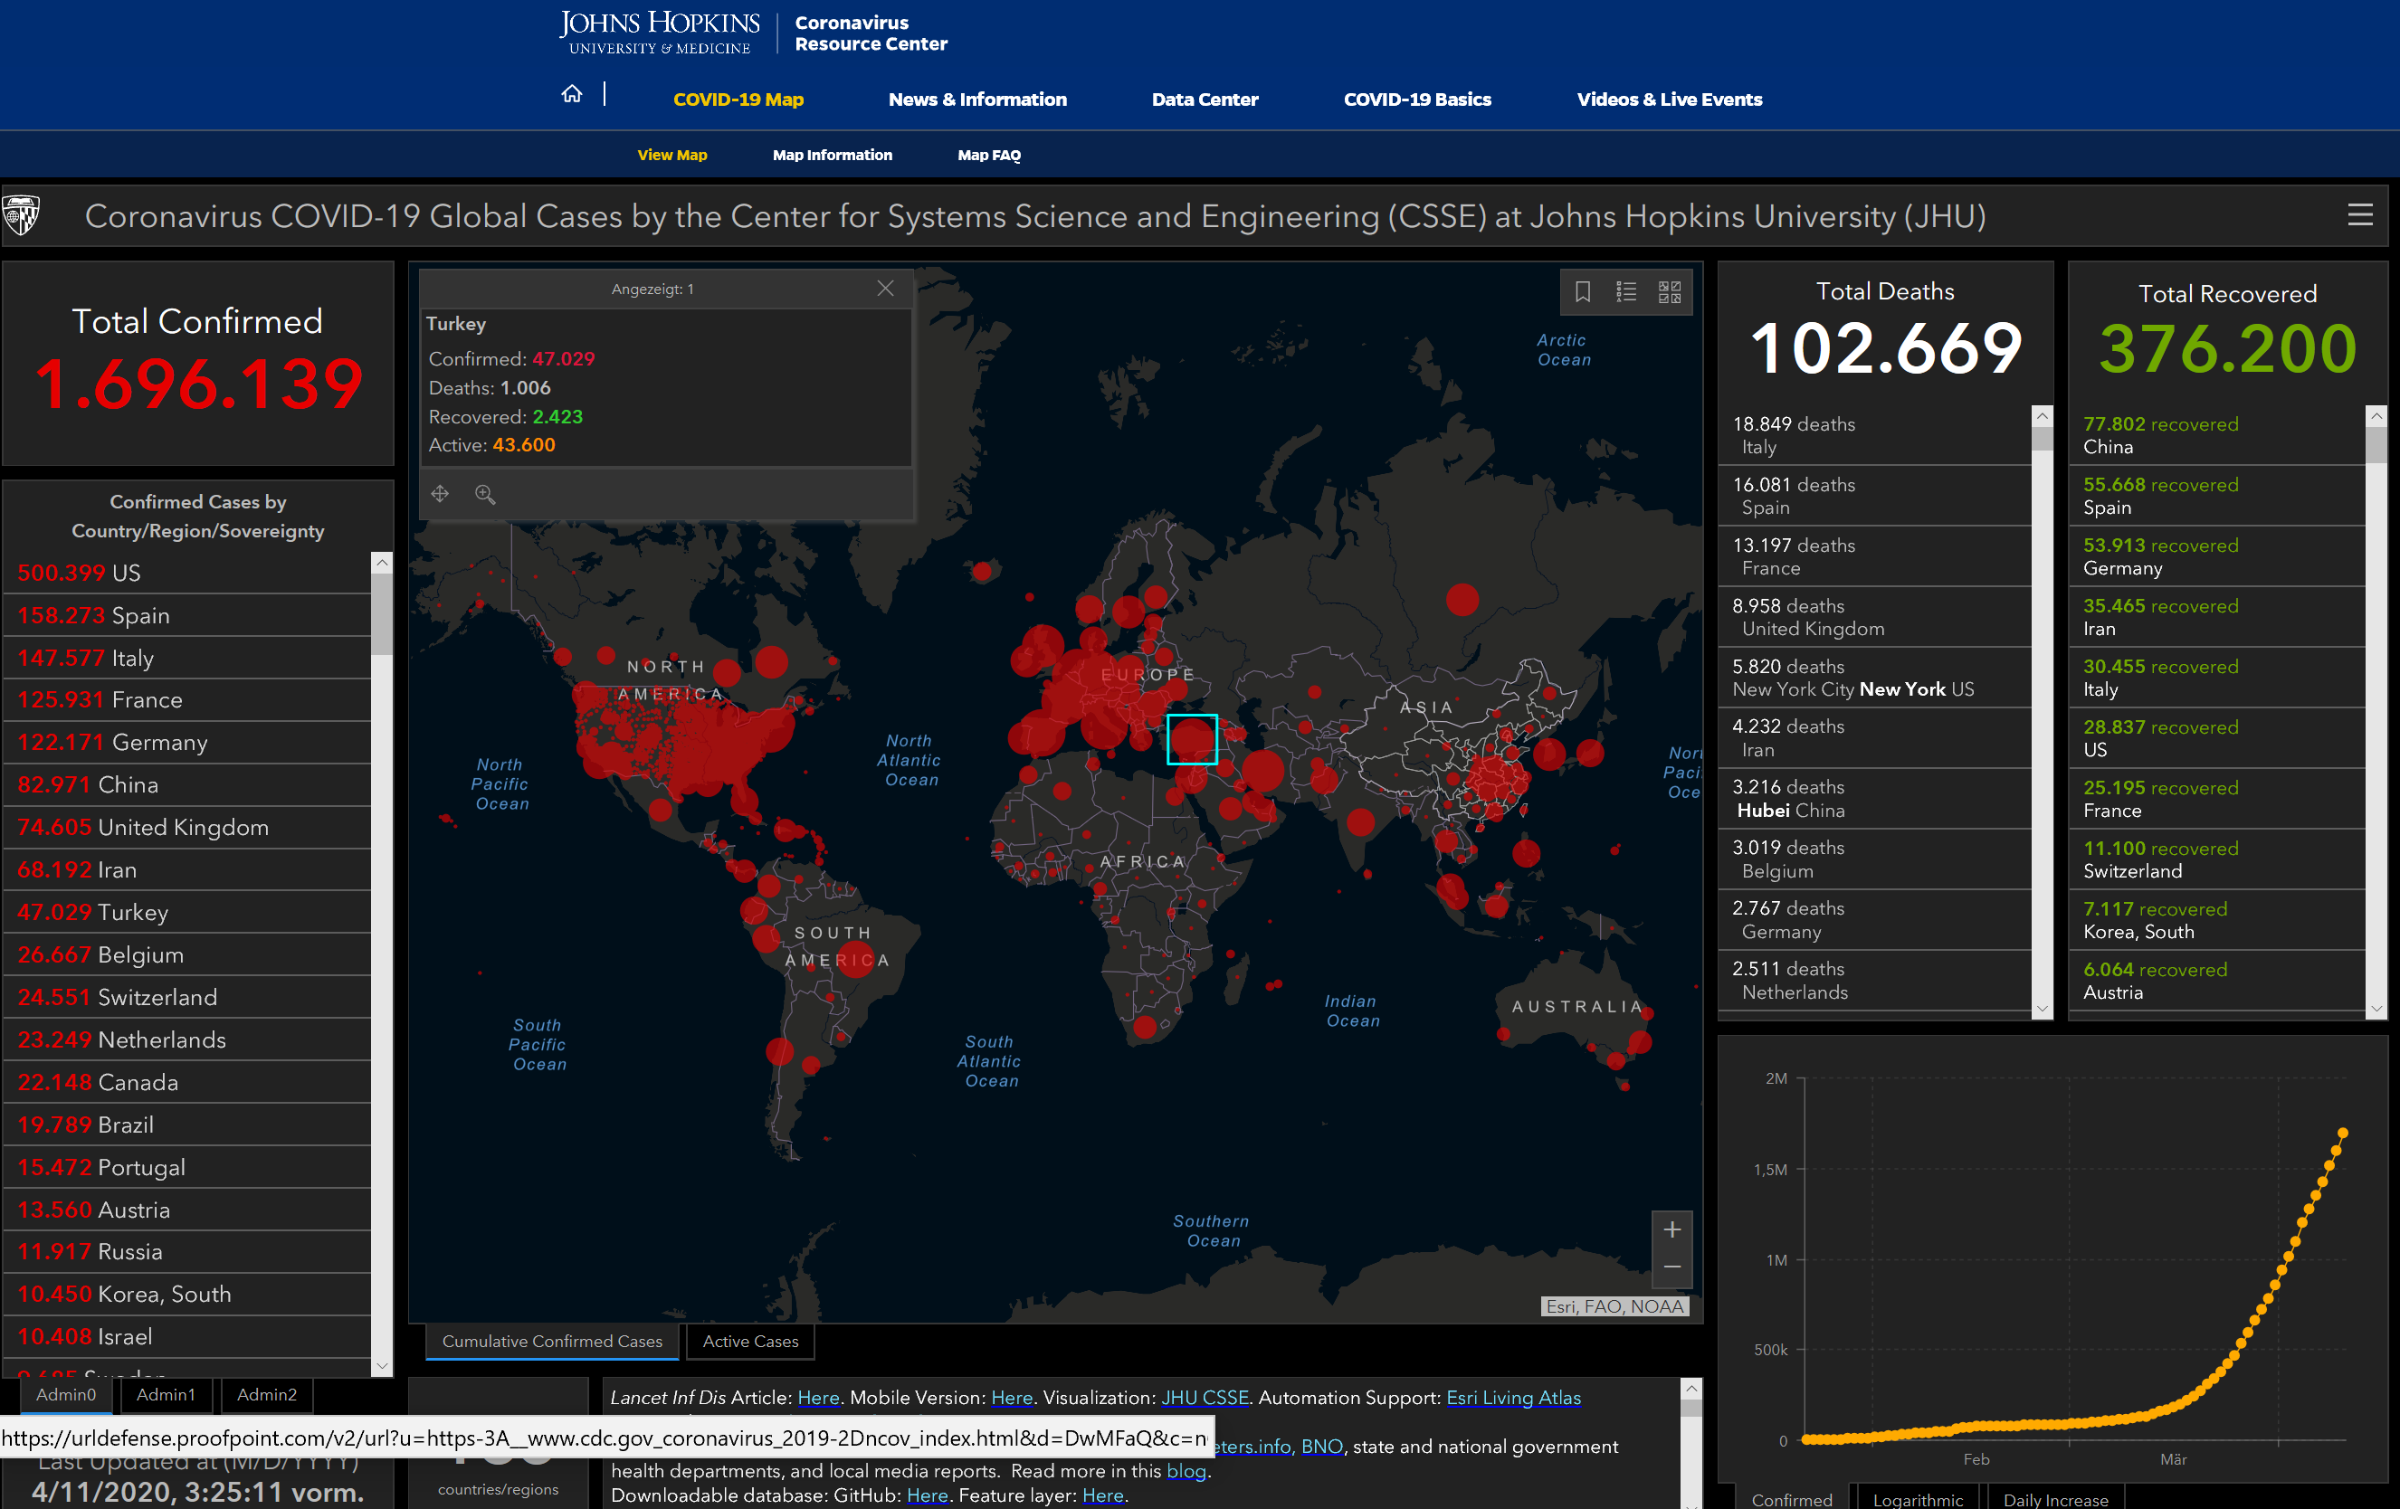Open the COVID-19 Basics menu

1417,100
